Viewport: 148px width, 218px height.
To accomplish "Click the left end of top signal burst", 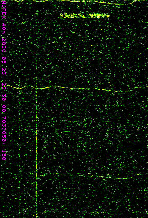I will (x=62, y=16).
